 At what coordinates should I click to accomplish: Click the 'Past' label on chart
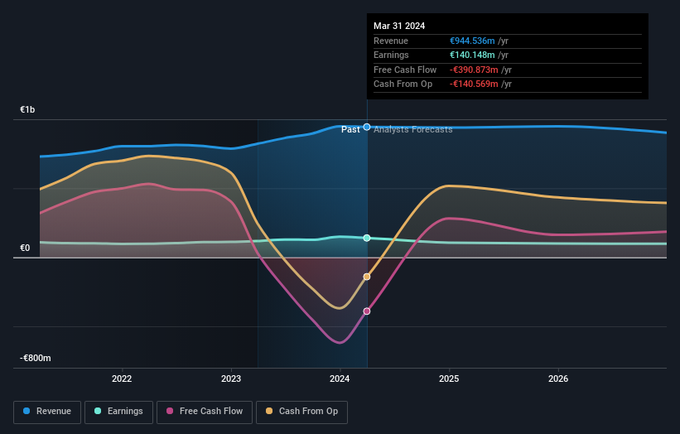click(x=350, y=130)
